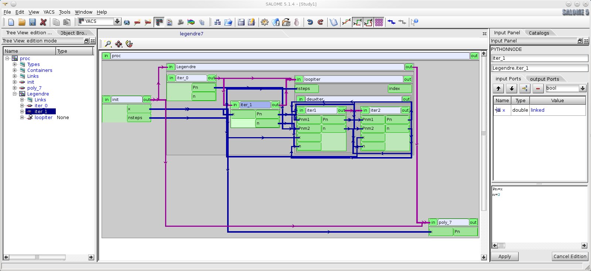Image resolution: width=591 pixels, height=271 pixels.
Task: Open the Tools menu
Action: click(65, 12)
